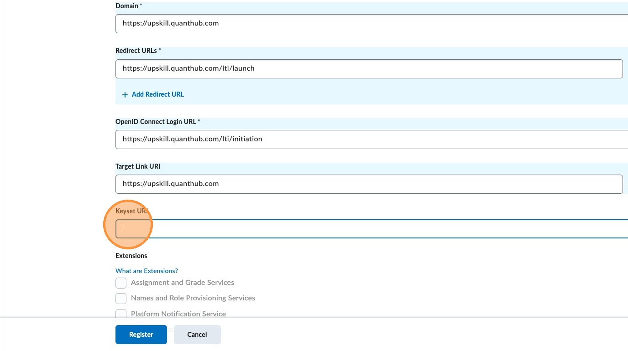
Task: Focus the Domain input field
Action: click(370, 24)
